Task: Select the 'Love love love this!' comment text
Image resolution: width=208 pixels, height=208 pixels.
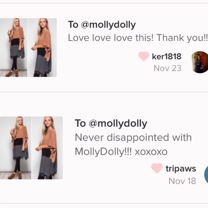Action: (111, 38)
